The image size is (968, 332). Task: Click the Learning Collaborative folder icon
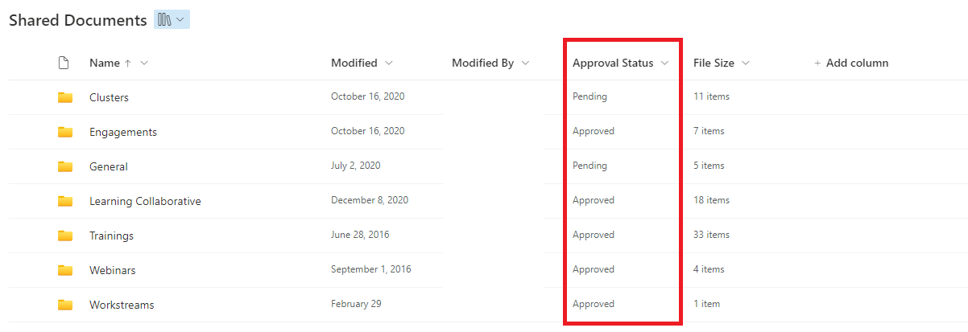[65, 201]
